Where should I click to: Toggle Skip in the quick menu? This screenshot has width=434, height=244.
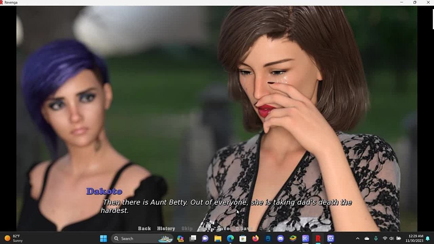click(x=187, y=229)
